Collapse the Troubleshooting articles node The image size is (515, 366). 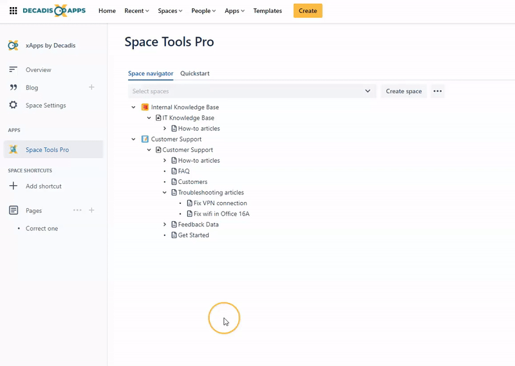[165, 192]
